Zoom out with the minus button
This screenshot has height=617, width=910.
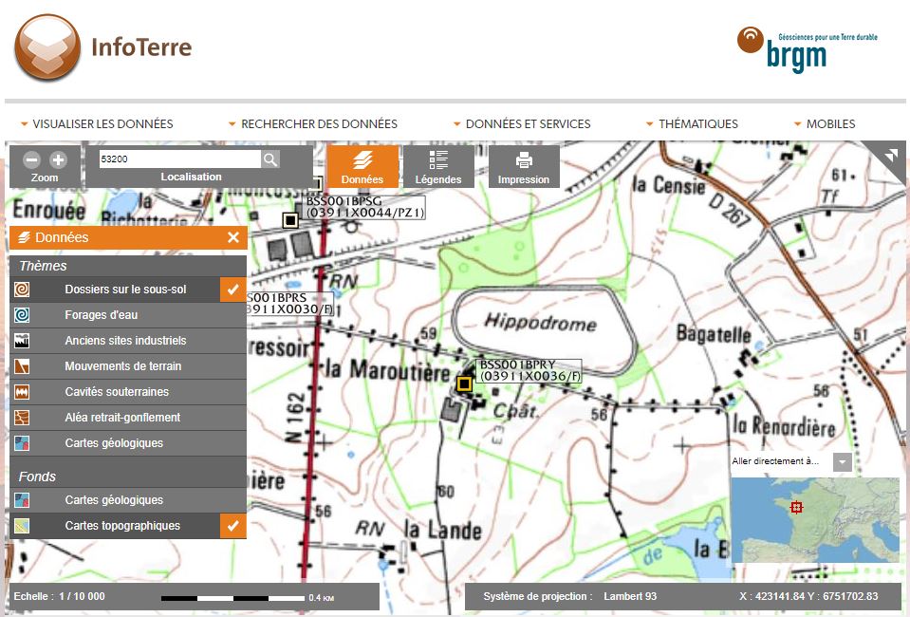32,159
